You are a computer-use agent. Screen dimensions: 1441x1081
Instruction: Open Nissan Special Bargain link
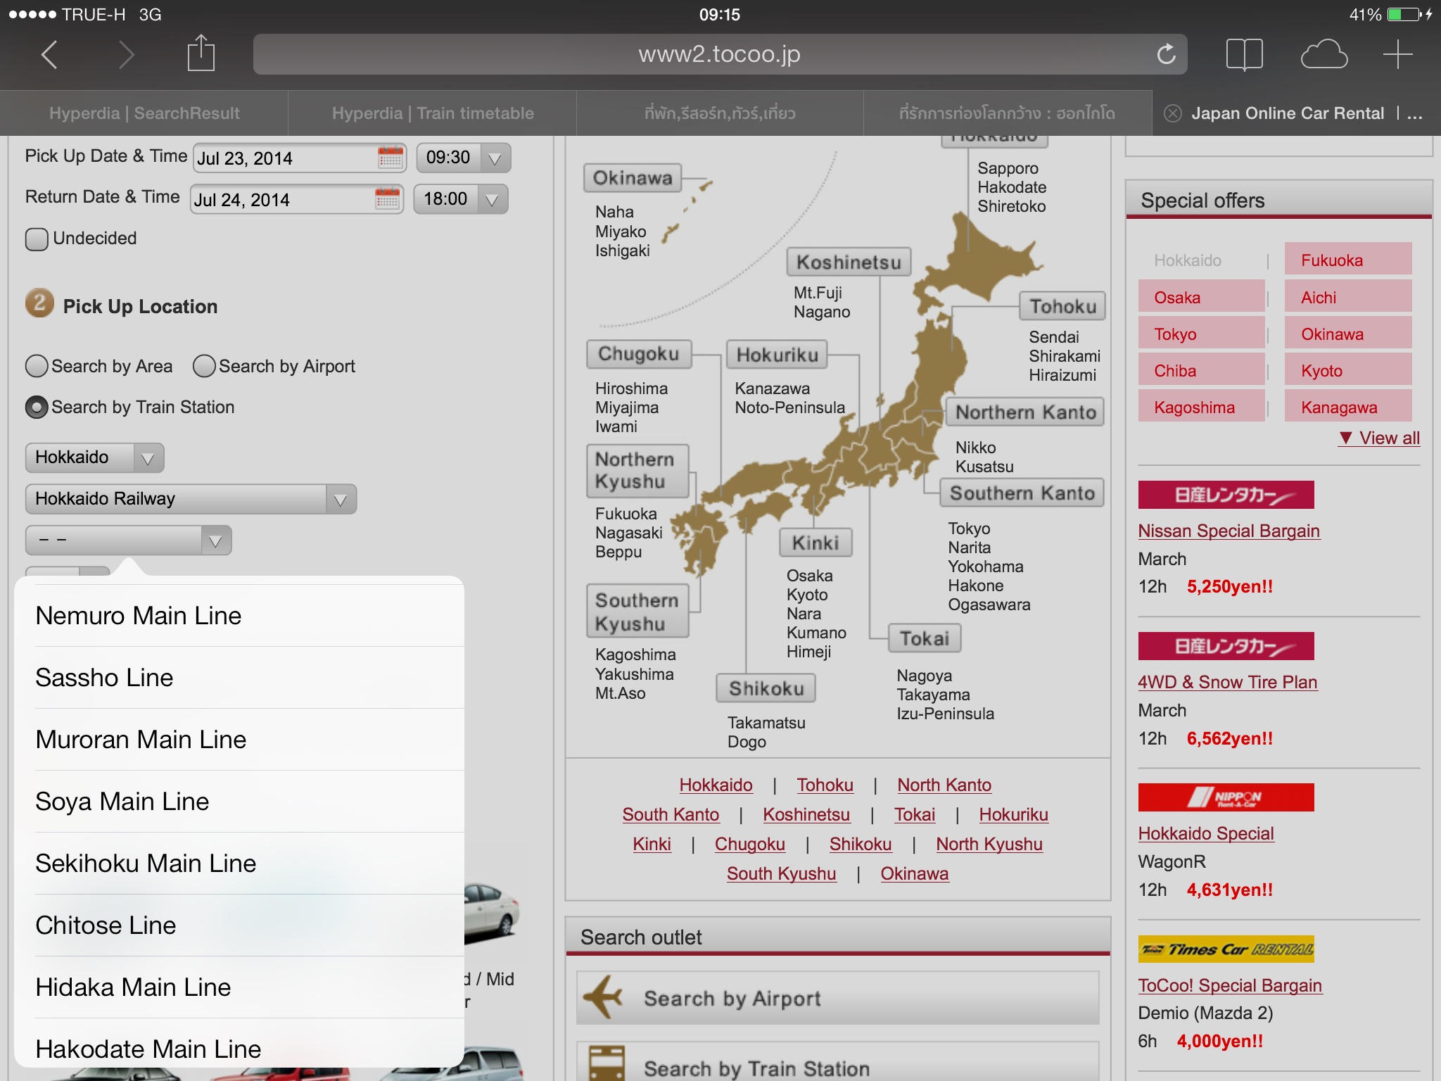[1229, 531]
